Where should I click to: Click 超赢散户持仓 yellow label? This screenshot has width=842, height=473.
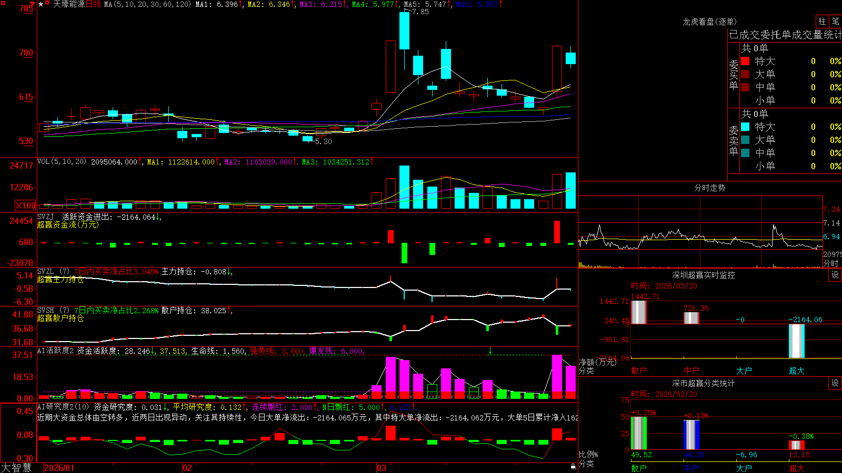point(61,318)
